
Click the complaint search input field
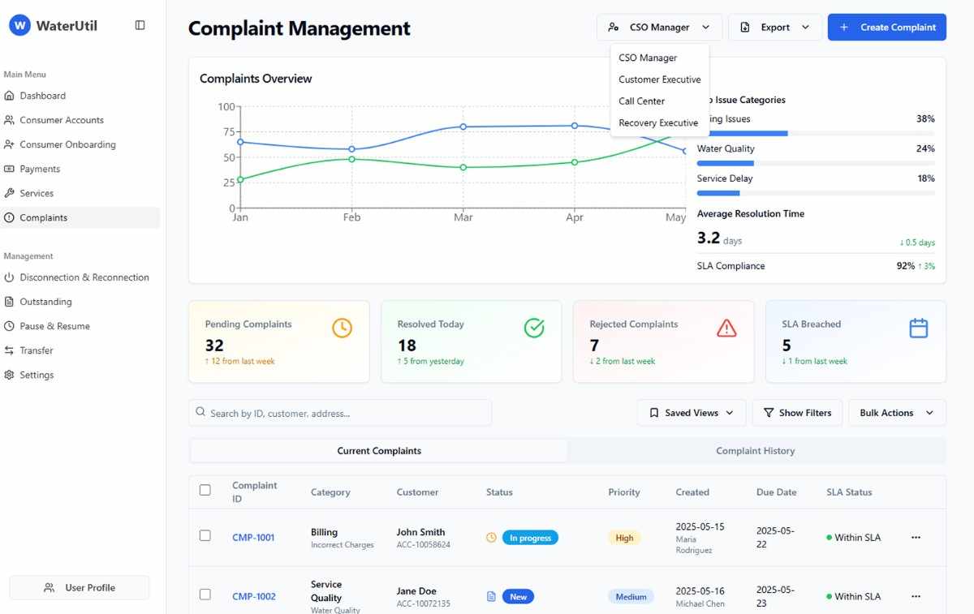click(x=340, y=413)
